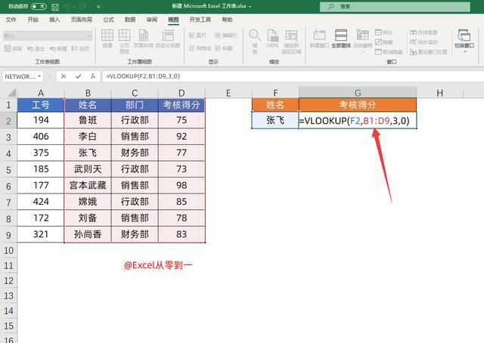
Task: Switch to the 数据 Data tab
Action: pyautogui.click(x=130, y=20)
